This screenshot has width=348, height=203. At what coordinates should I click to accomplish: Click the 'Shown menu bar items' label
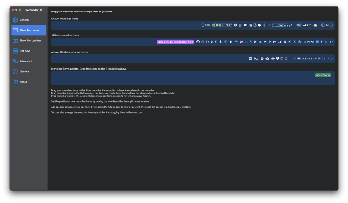[x=65, y=19]
